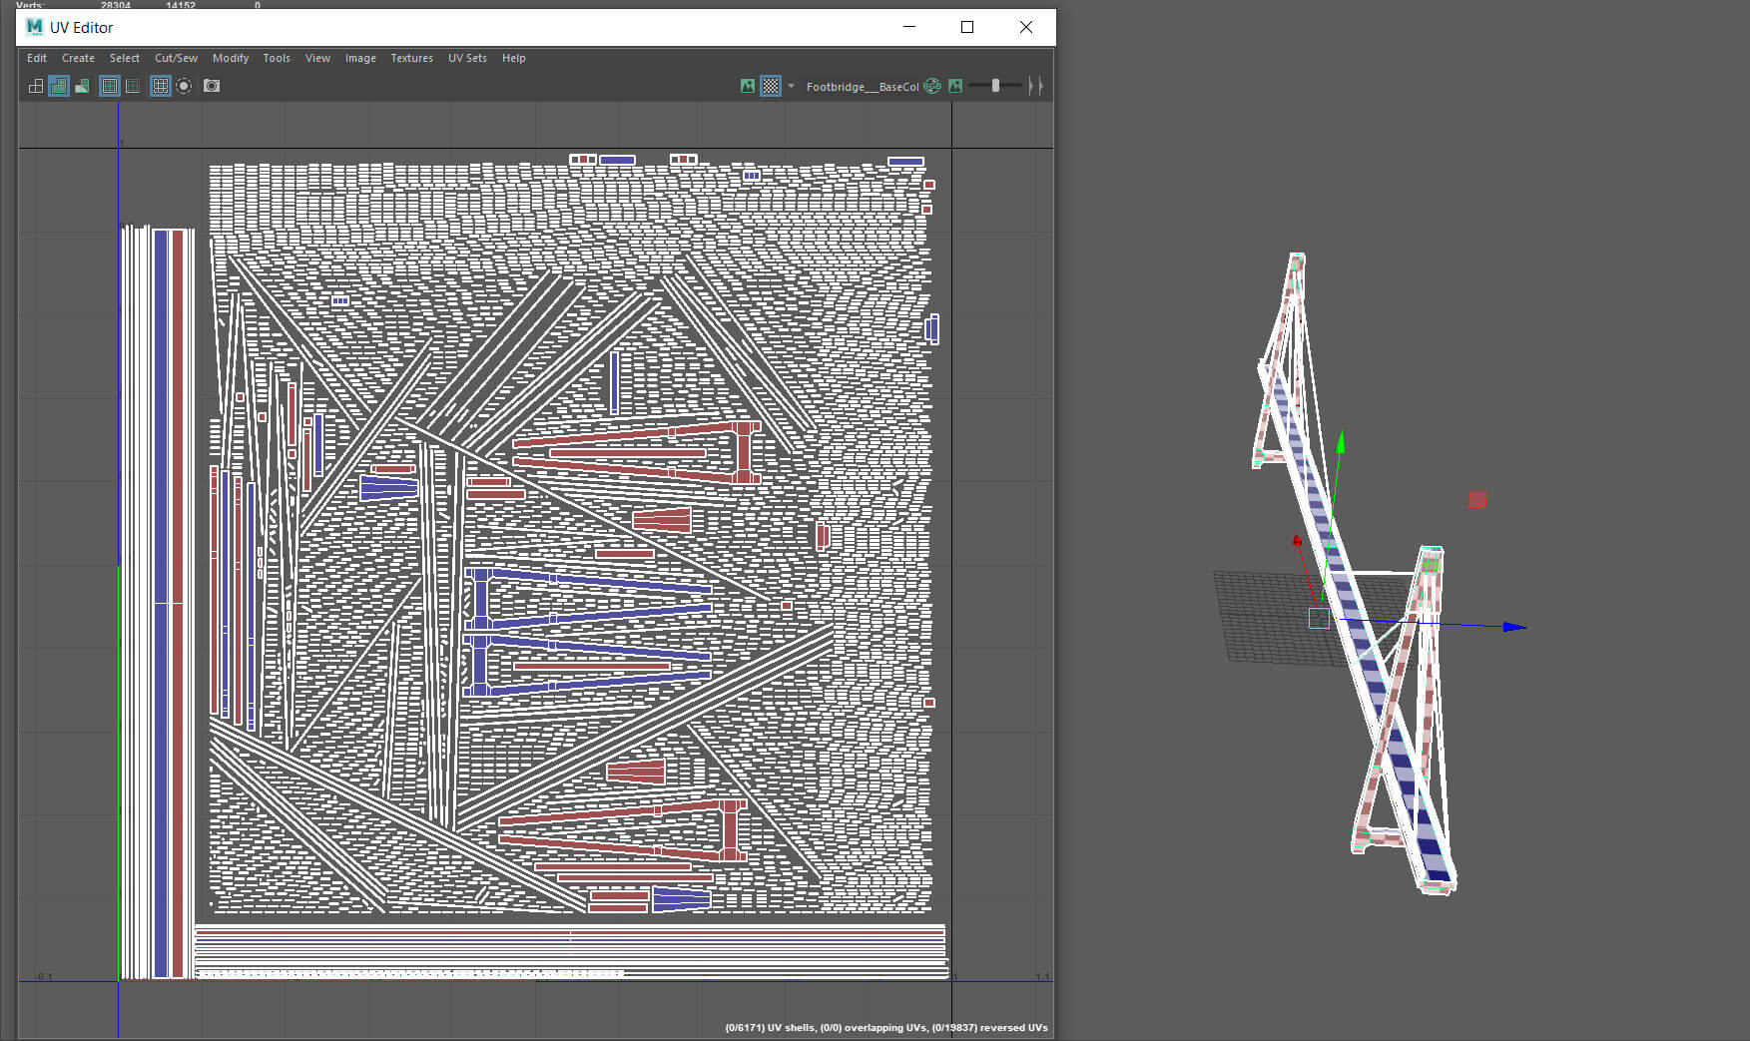
Task: Click the display image icon
Action: pos(748,86)
